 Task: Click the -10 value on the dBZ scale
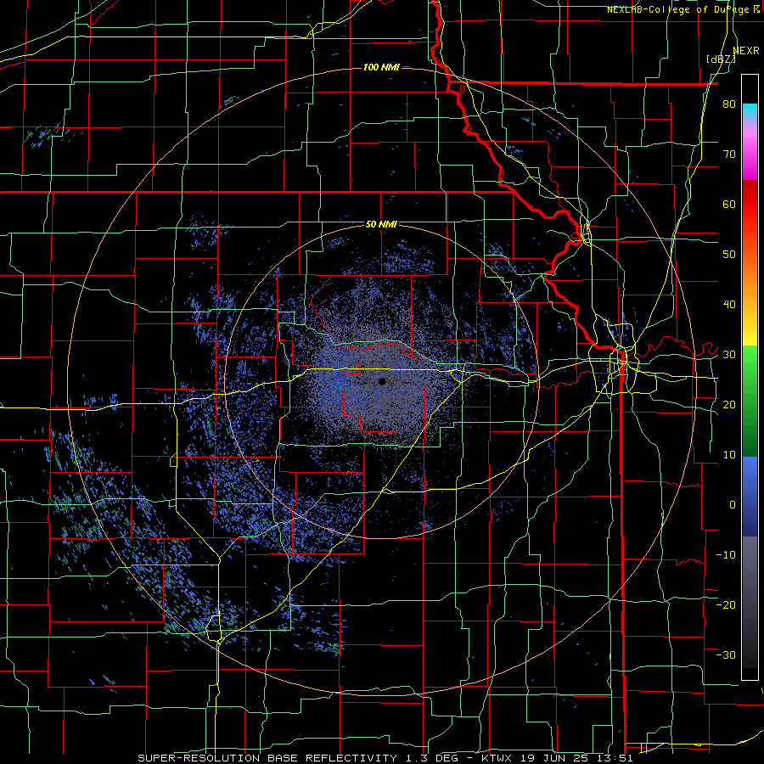726,554
